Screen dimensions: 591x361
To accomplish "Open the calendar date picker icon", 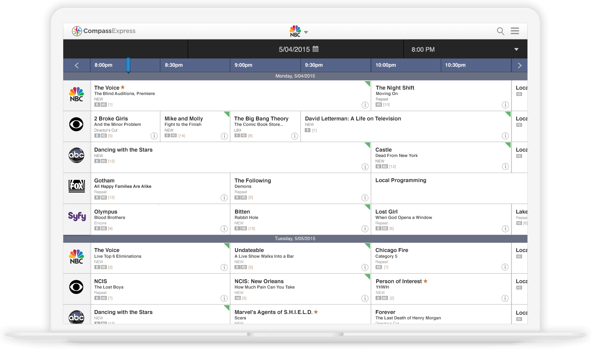I will (x=316, y=49).
